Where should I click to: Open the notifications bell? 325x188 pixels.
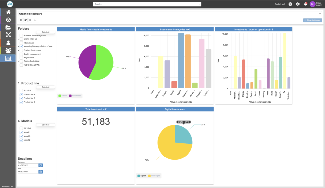[x=305, y=4]
